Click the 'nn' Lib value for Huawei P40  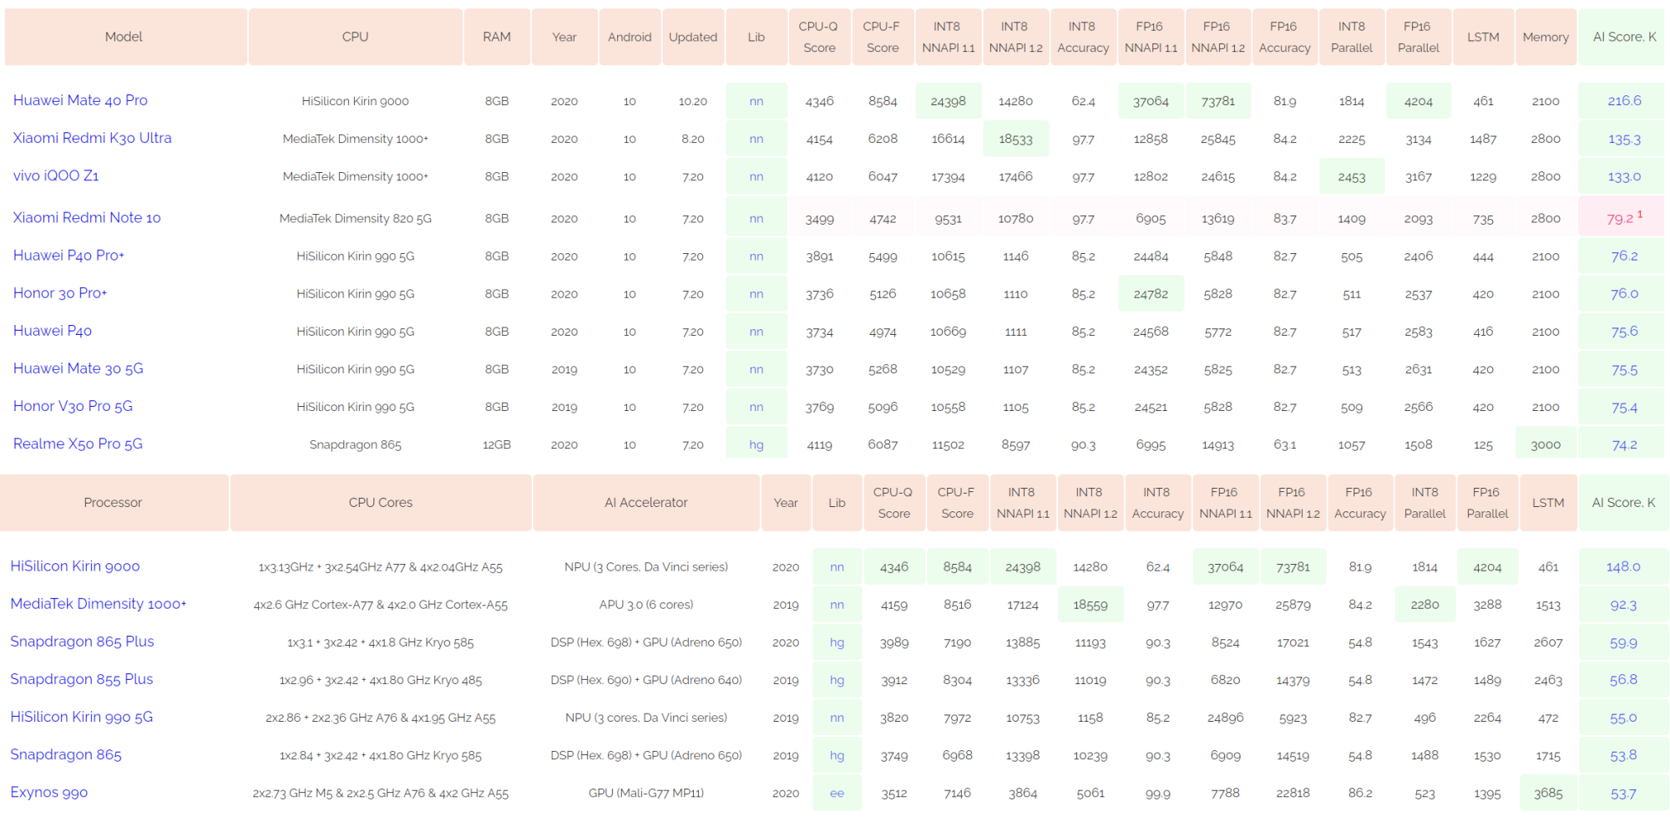757,332
